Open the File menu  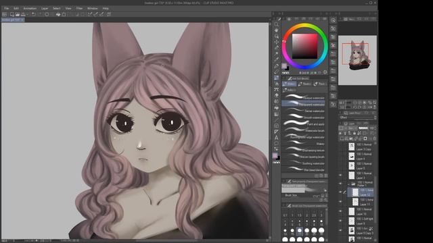pyautogui.click(x=7, y=9)
